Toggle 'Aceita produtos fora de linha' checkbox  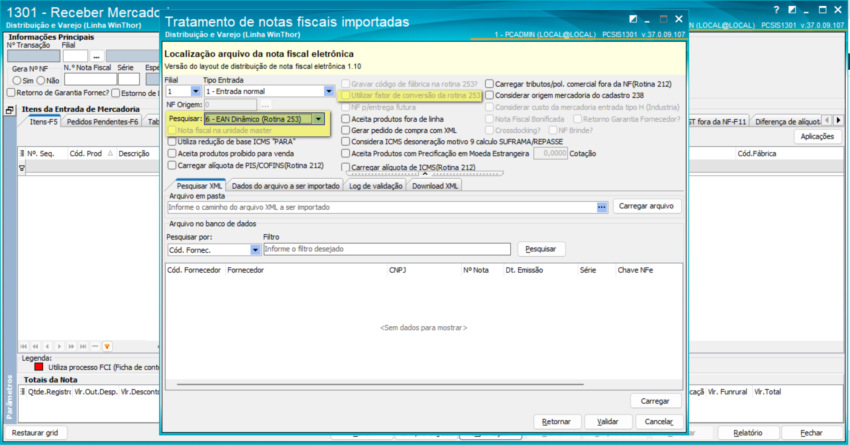[x=345, y=119]
